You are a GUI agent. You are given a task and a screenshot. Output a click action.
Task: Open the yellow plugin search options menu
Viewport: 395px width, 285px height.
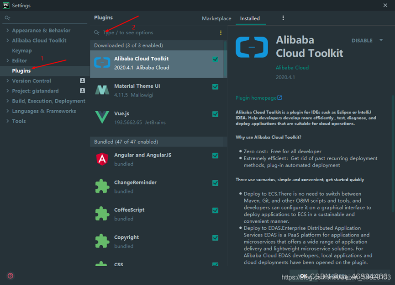(221, 32)
